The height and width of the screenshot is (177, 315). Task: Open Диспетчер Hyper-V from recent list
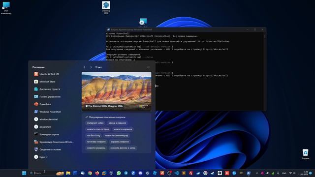(x=55, y=89)
